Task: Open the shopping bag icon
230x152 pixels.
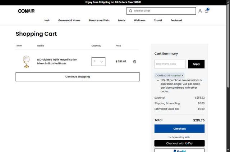Action: (x=207, y=10)
